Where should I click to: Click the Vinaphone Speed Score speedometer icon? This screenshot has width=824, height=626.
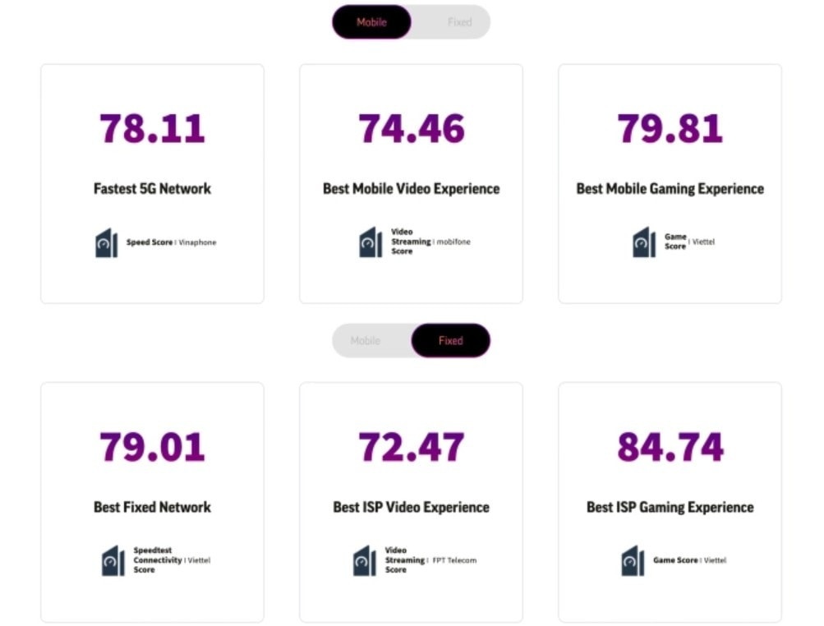(107, 243)
